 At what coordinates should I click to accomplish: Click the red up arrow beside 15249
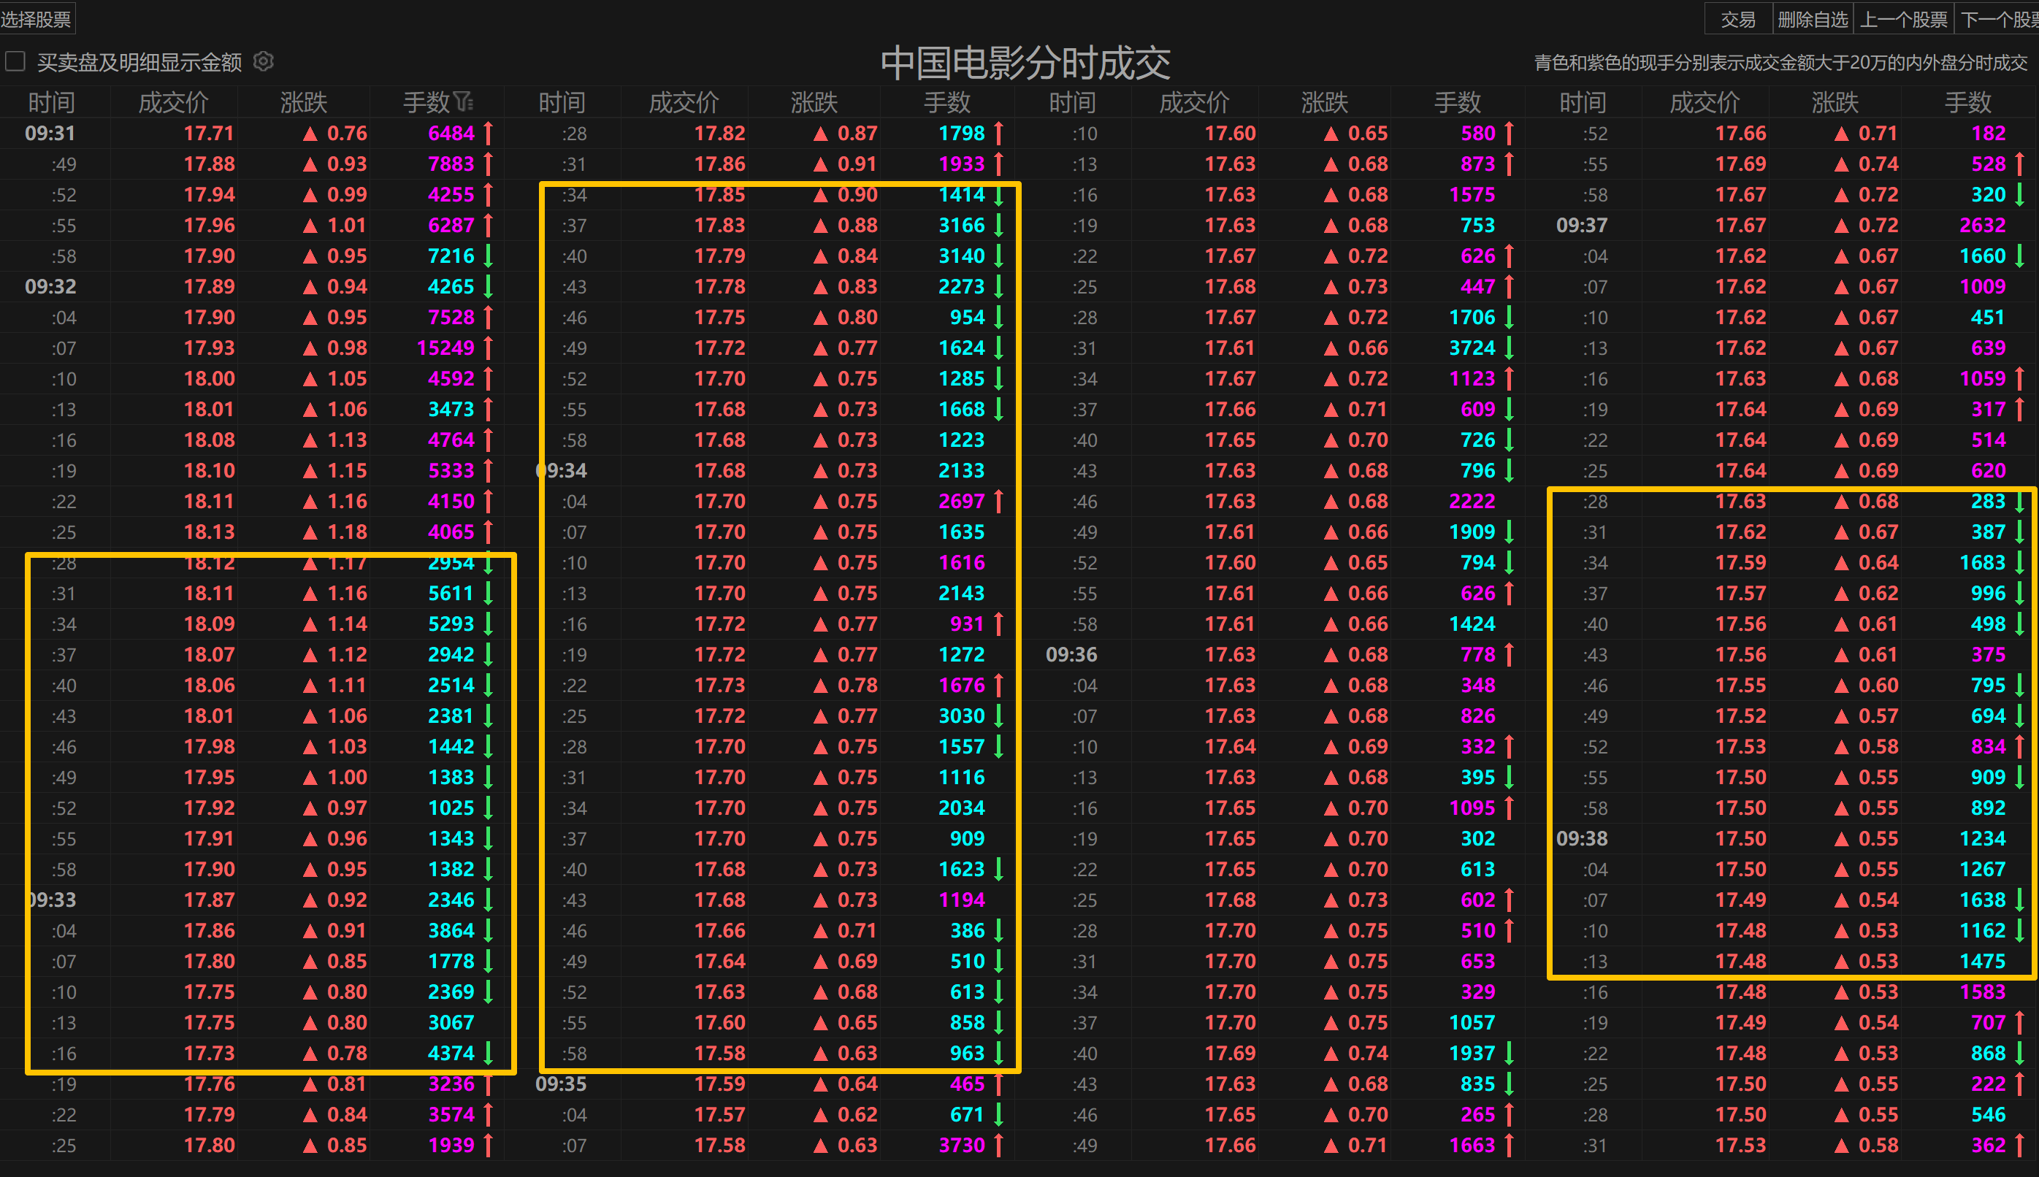click(489, 348)
